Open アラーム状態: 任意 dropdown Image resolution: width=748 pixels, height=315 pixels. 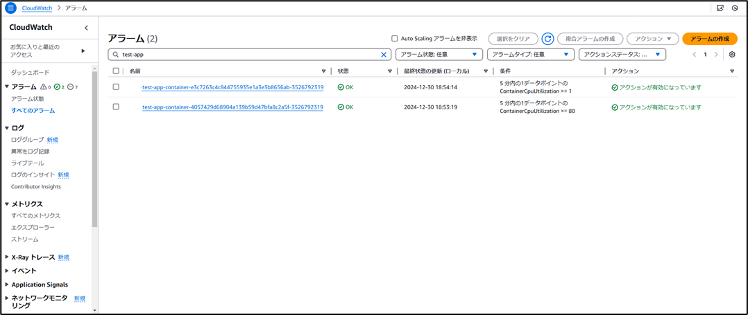(439, 54)
